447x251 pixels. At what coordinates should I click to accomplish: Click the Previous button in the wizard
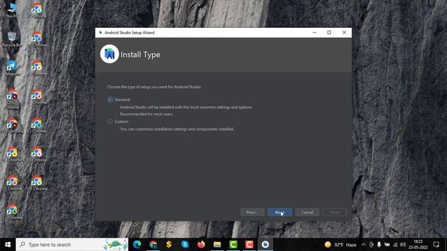tap(252, 212)
